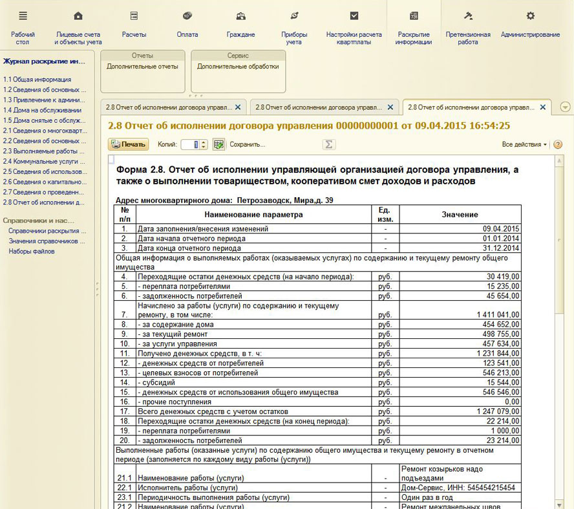
Task: Open the Рабочий стол section
Action: tap(23, 28)
